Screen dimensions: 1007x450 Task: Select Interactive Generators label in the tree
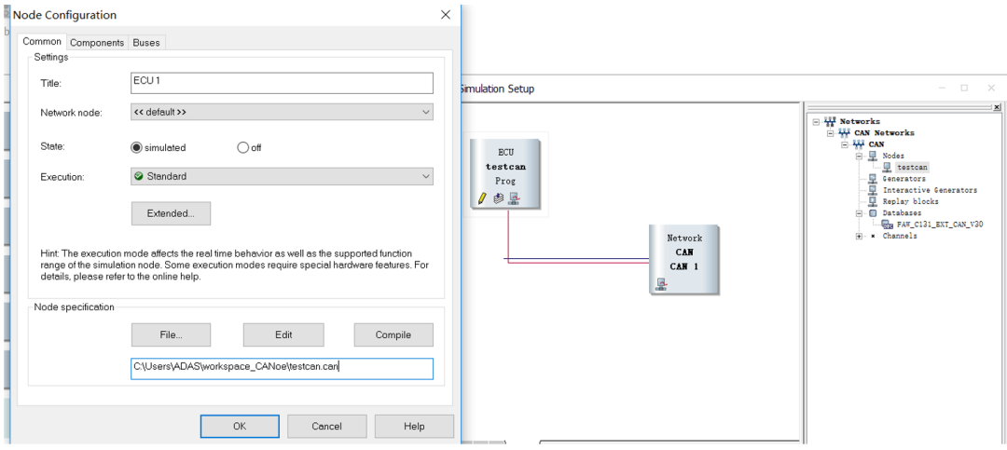coord(930,190)
